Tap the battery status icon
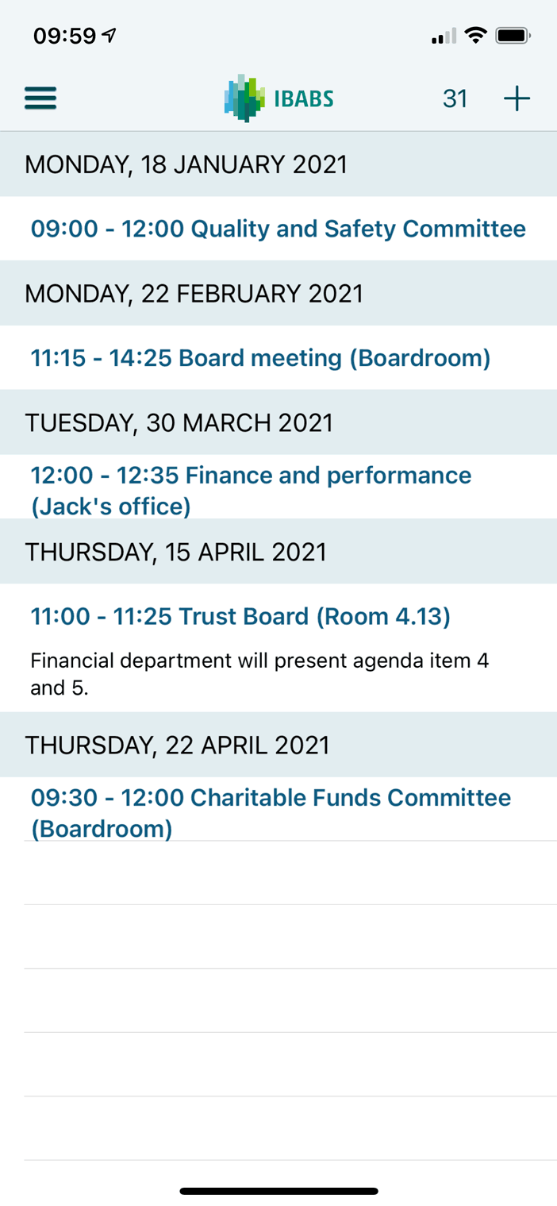557x1206 pixels. pos(513,36)
